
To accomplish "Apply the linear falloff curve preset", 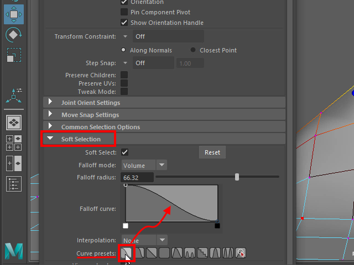I will (152, 253).
